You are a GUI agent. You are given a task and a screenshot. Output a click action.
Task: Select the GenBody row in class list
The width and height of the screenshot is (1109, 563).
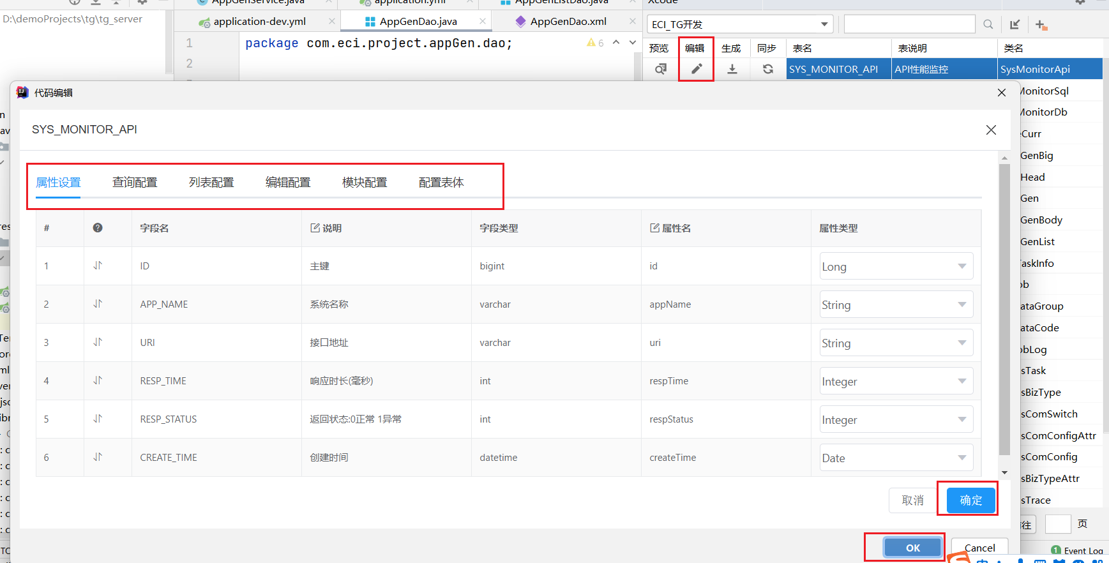1060,220
